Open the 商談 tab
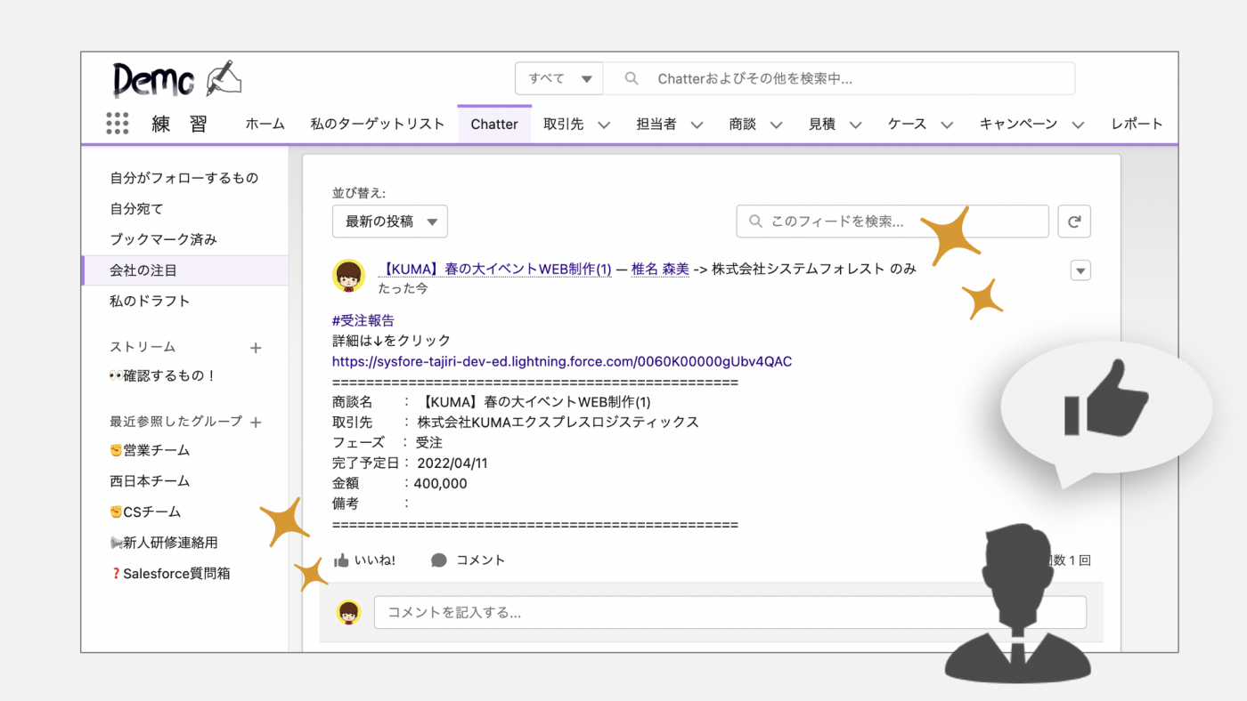Viewport: 1247px width, 701px height. pos(743,125)
